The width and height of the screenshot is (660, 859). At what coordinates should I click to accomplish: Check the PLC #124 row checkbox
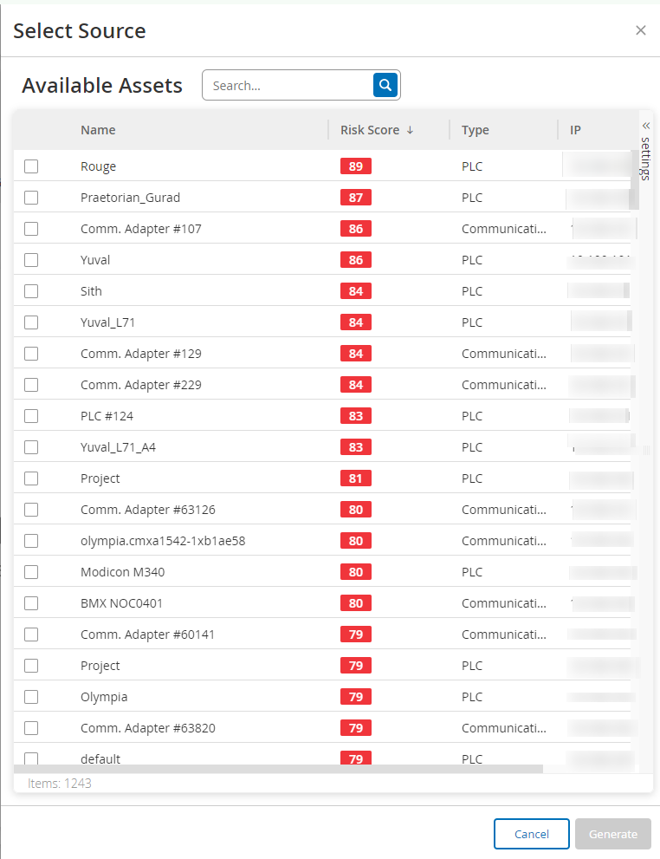pos(31,416)
